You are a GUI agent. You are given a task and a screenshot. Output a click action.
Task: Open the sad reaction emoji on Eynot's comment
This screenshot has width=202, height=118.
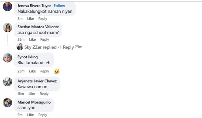tap(57, 71)
